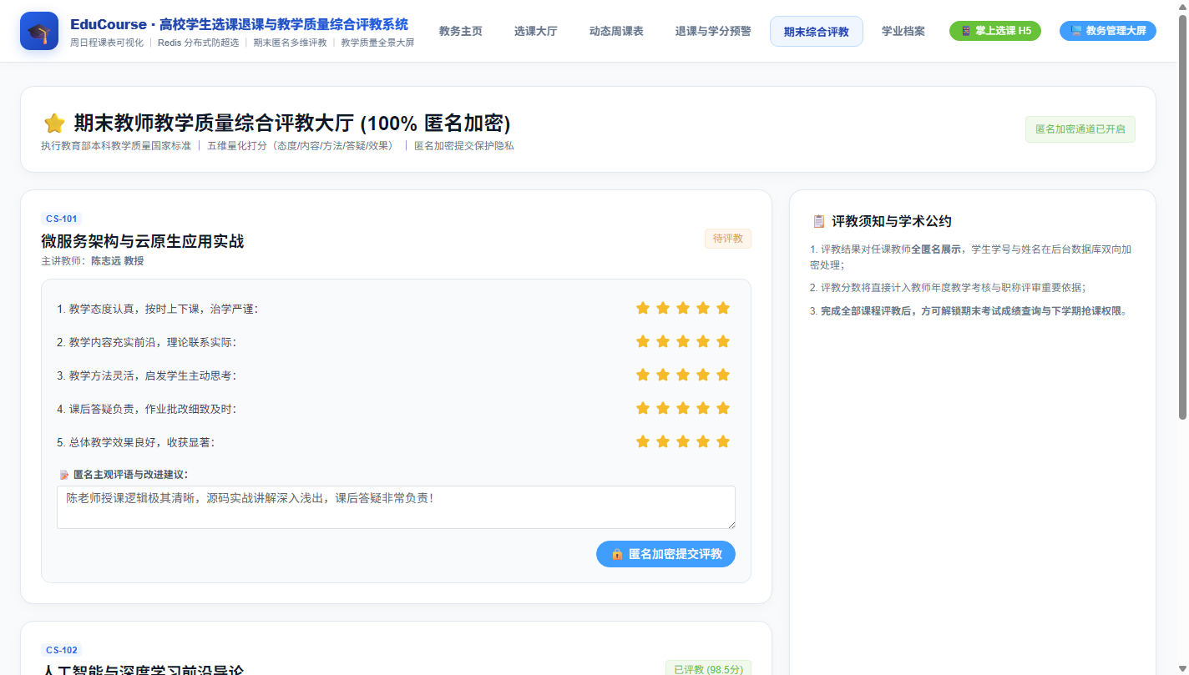Viewport: 1189px width, 675px height.
Task: Set 教学内容充实前沿 rating to five stars
Action: pos(723,341)
